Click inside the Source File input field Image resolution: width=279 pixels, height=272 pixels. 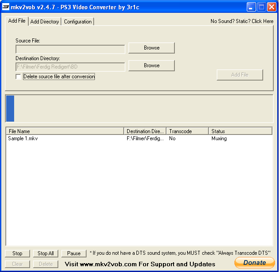click(70, 49)
